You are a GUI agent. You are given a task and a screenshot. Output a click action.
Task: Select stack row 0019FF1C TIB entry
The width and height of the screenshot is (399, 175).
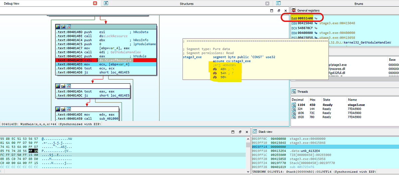tap(325, 155)
